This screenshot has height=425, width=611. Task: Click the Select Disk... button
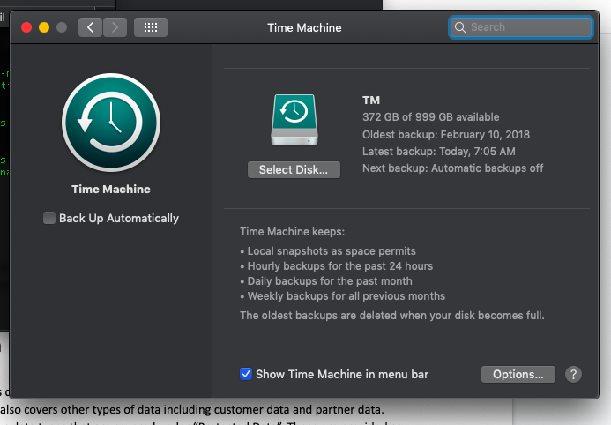click(x=294, y=170)
